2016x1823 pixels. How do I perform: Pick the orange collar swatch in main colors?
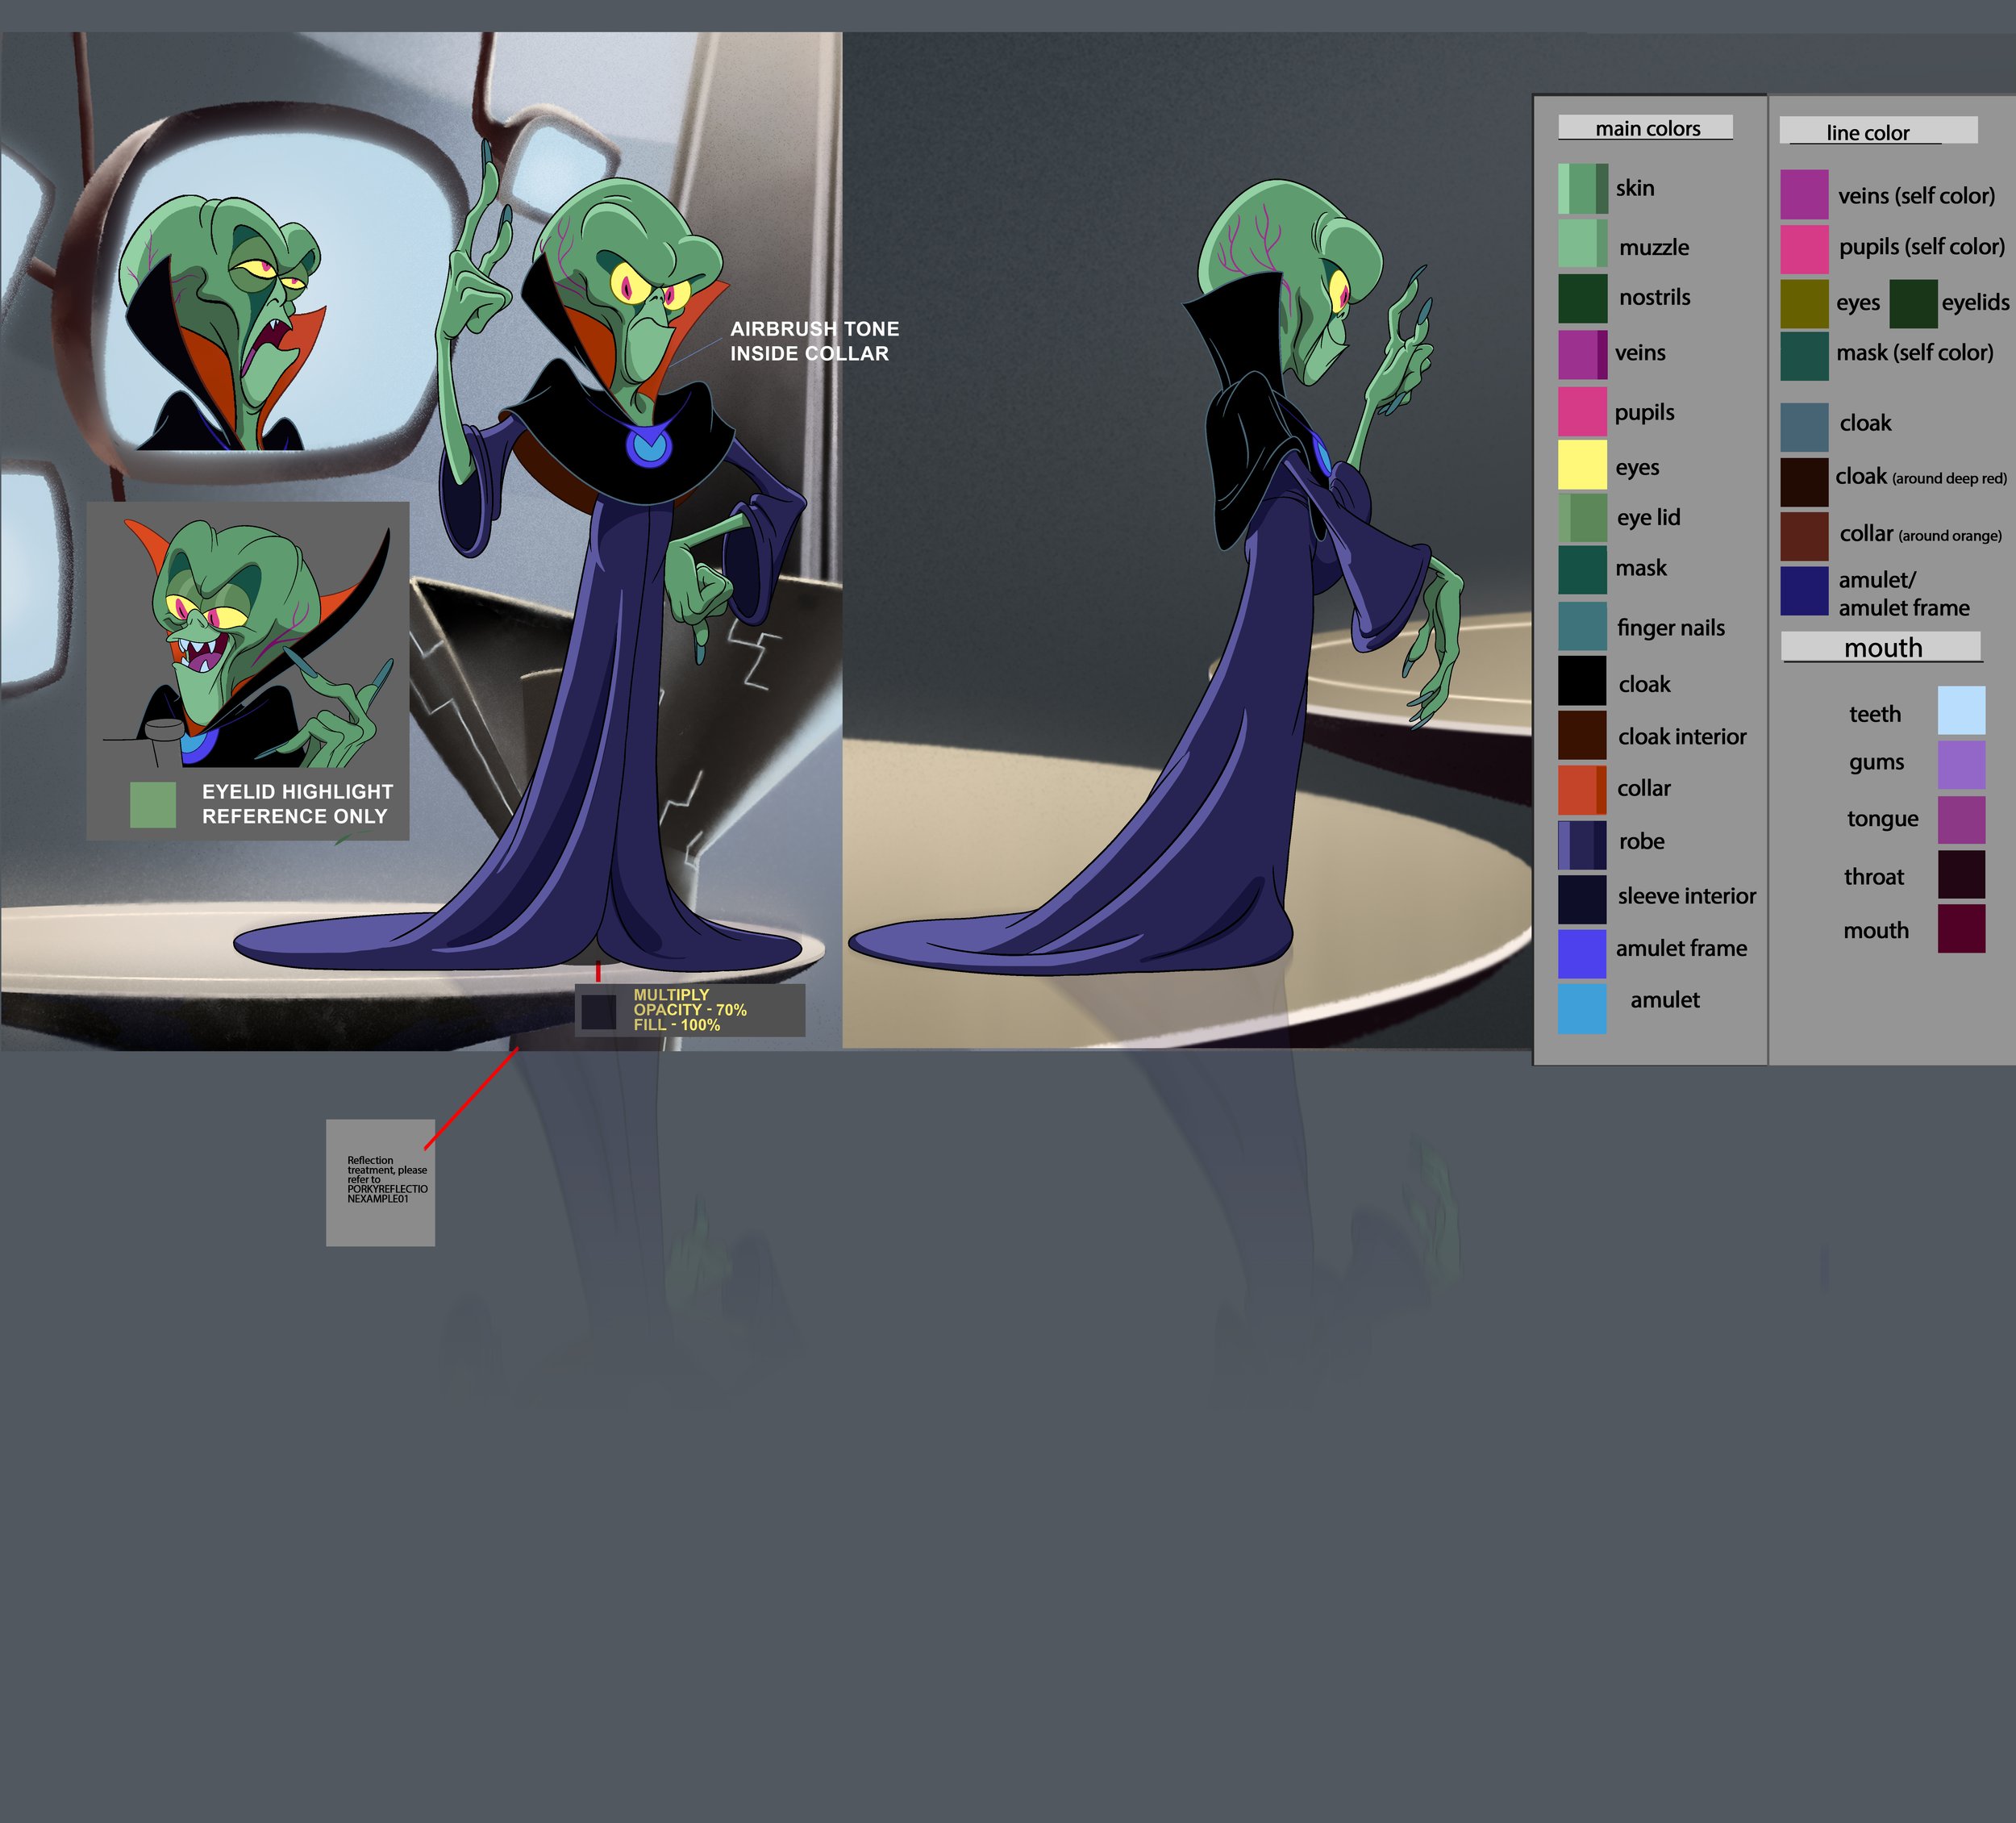click(1582, 790)
